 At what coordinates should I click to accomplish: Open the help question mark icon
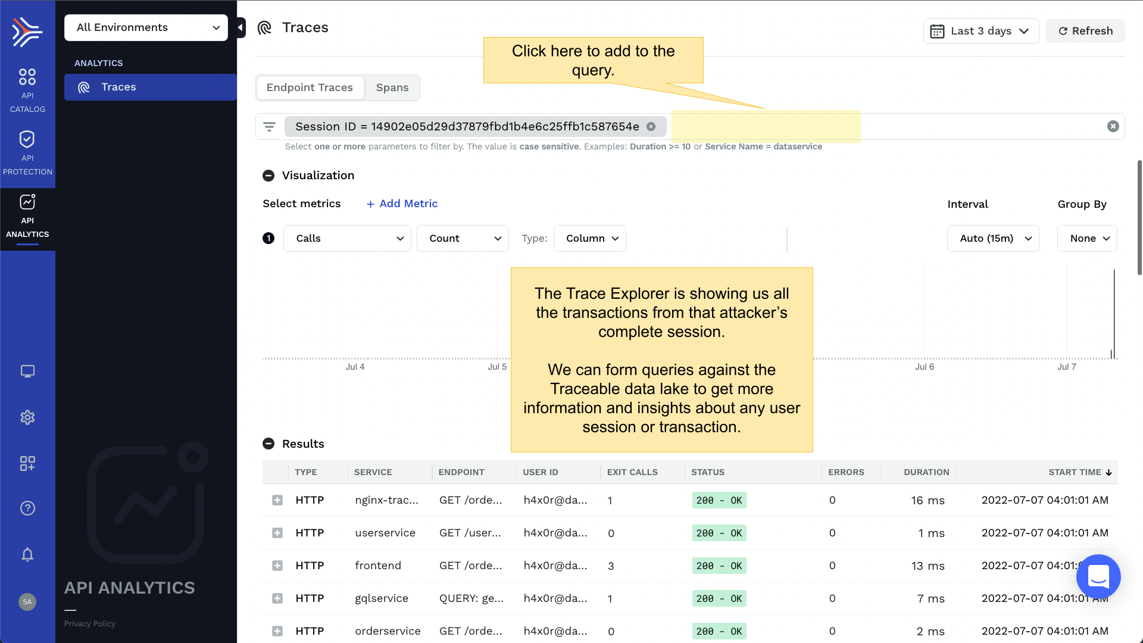[x=27, y=508]
